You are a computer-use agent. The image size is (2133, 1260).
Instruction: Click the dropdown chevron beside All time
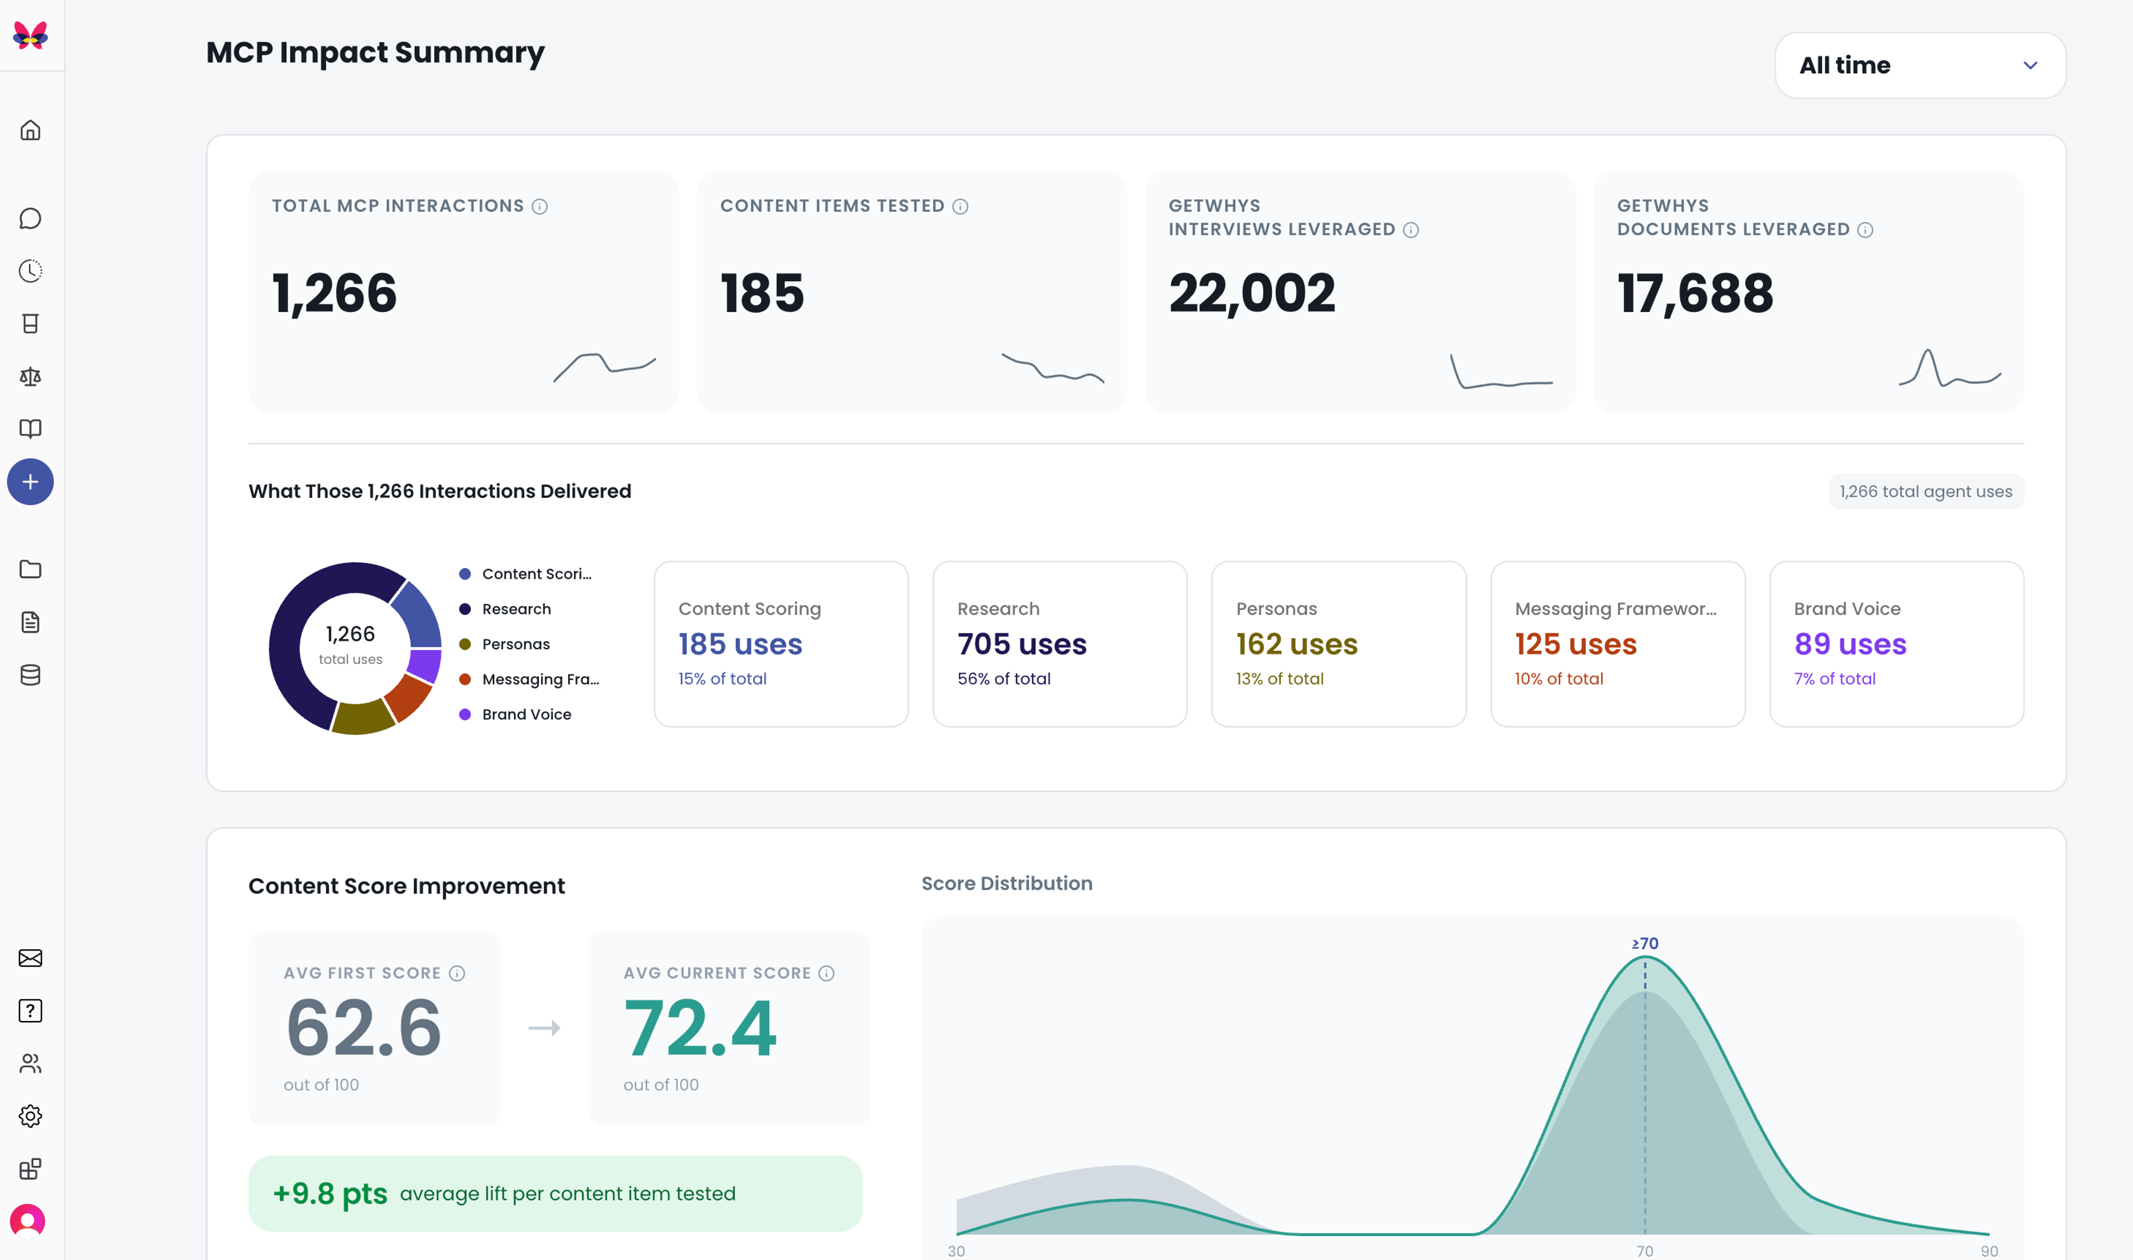pos(2030,66)
